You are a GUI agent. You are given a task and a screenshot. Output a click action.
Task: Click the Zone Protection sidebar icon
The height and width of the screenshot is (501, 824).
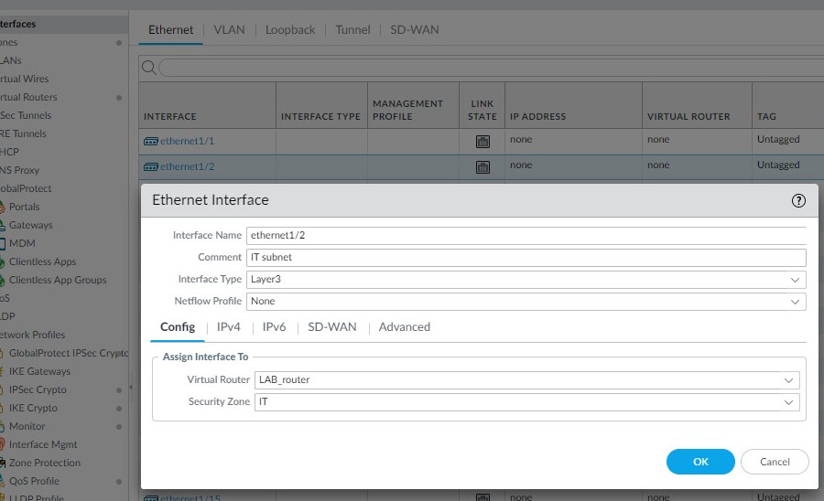point(3,464)
